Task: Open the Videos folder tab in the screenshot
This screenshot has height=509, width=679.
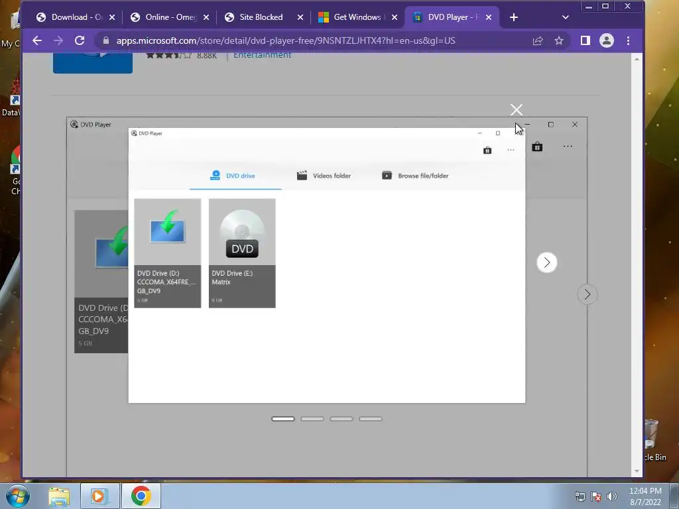Action: tap(324, 176)
